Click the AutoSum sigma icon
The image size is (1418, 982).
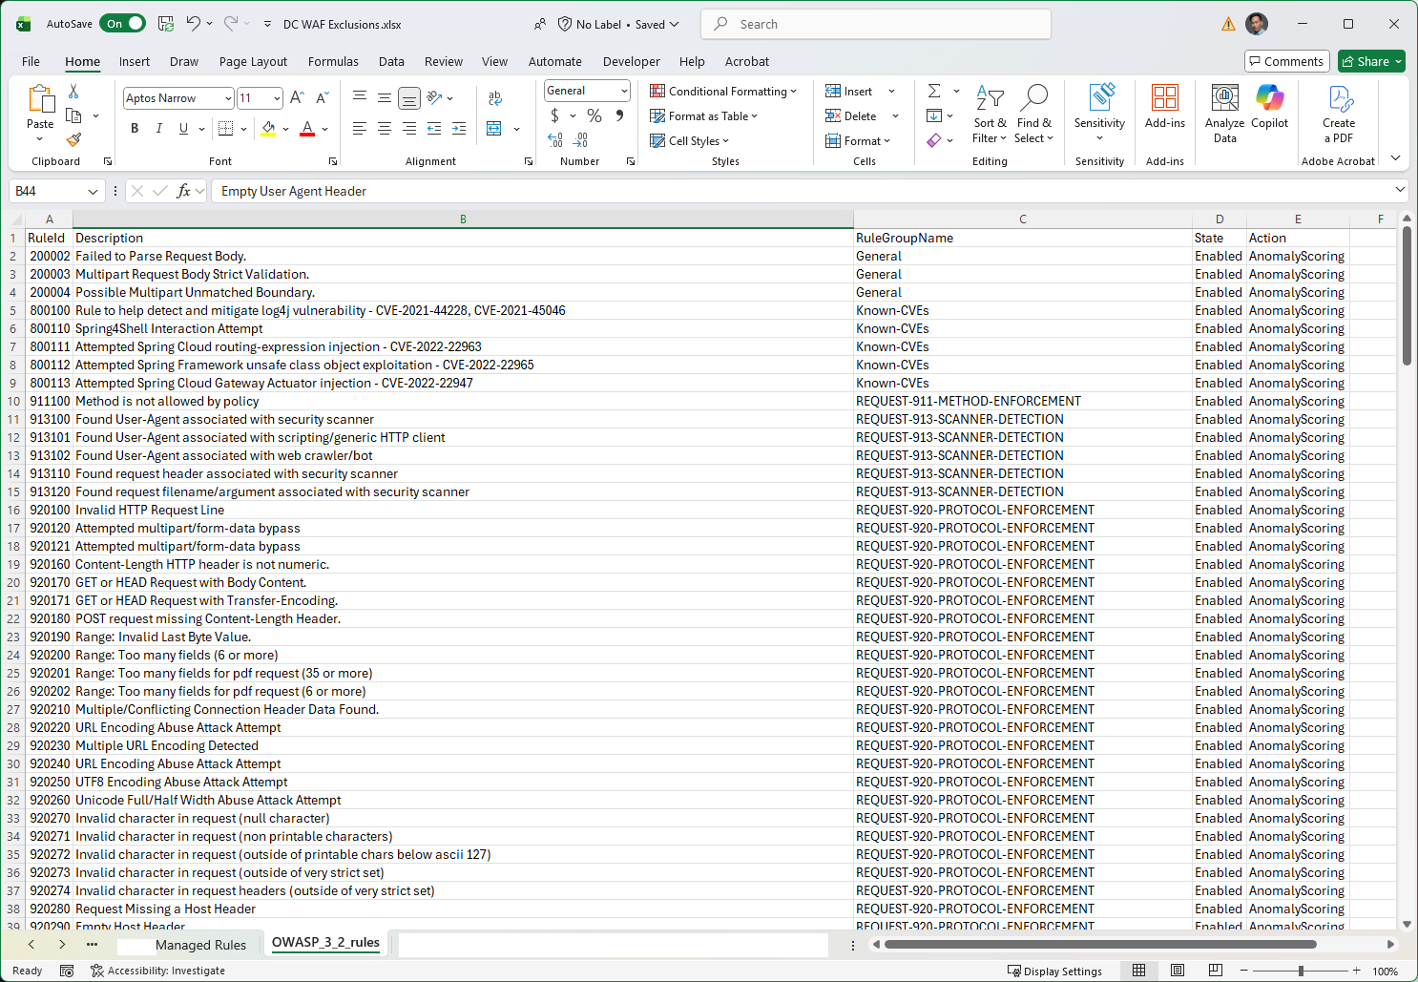pos(934,91)
